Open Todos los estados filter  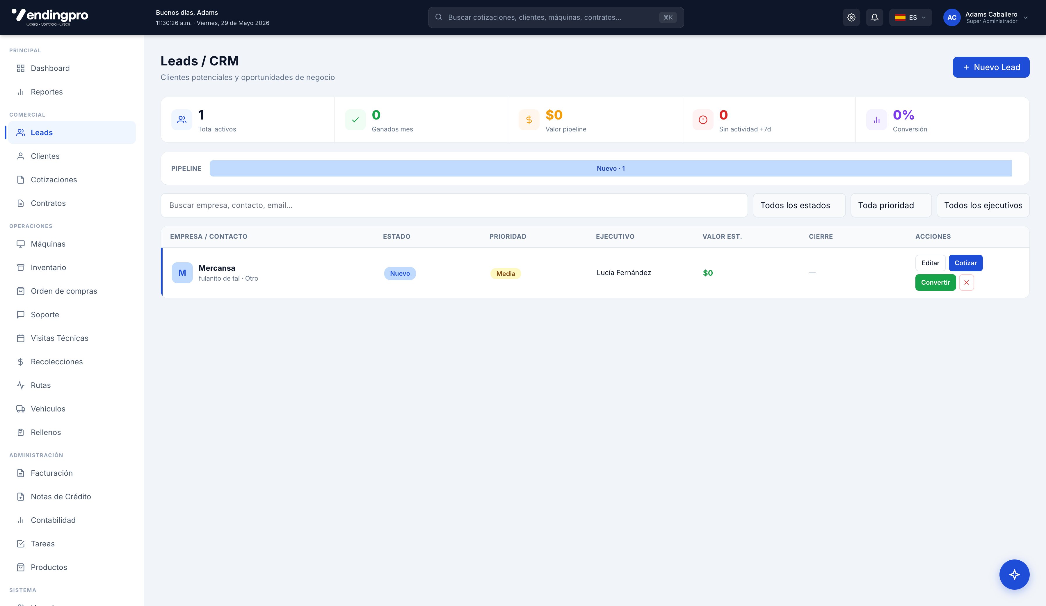(x=799, y=206)
